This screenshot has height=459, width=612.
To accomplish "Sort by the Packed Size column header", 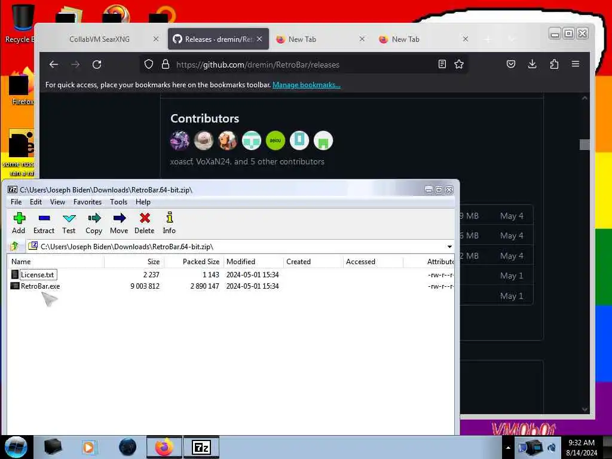I will (194, 262).
